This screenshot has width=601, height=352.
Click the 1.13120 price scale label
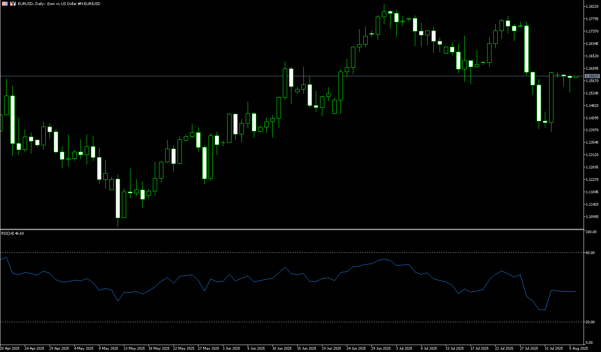tap(592, 155)
